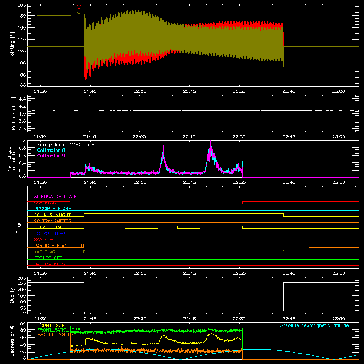
Task: Click the Roll period axis title
Action: point(13,113)
